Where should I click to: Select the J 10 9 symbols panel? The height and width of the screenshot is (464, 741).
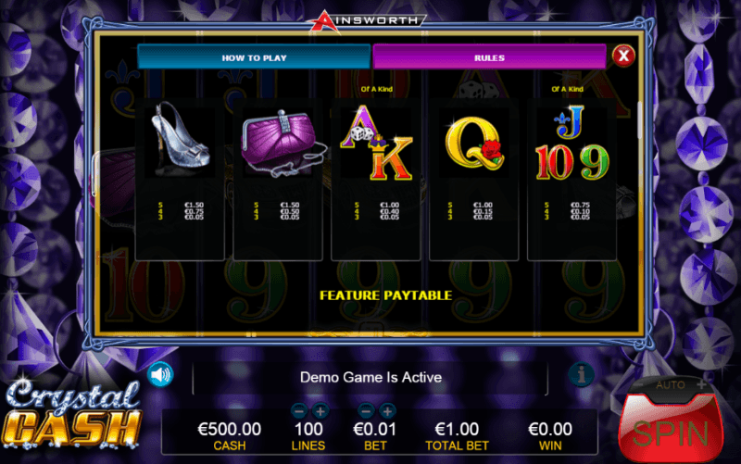pyautogui.click(x=571, y=180)
